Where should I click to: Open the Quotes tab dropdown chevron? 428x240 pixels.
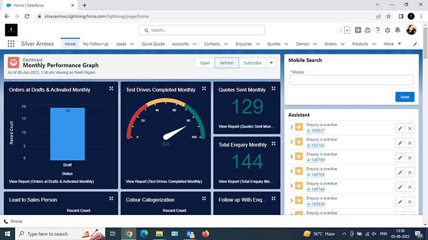click(x=286, y=44)
